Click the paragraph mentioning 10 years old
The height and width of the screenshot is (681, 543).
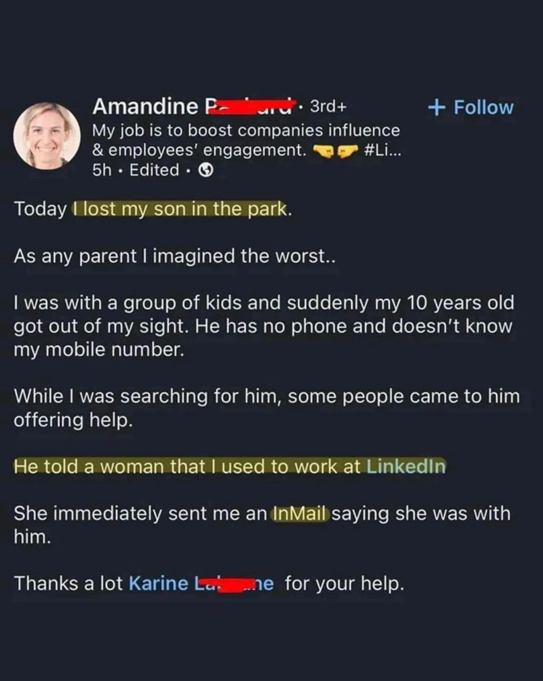264,326
